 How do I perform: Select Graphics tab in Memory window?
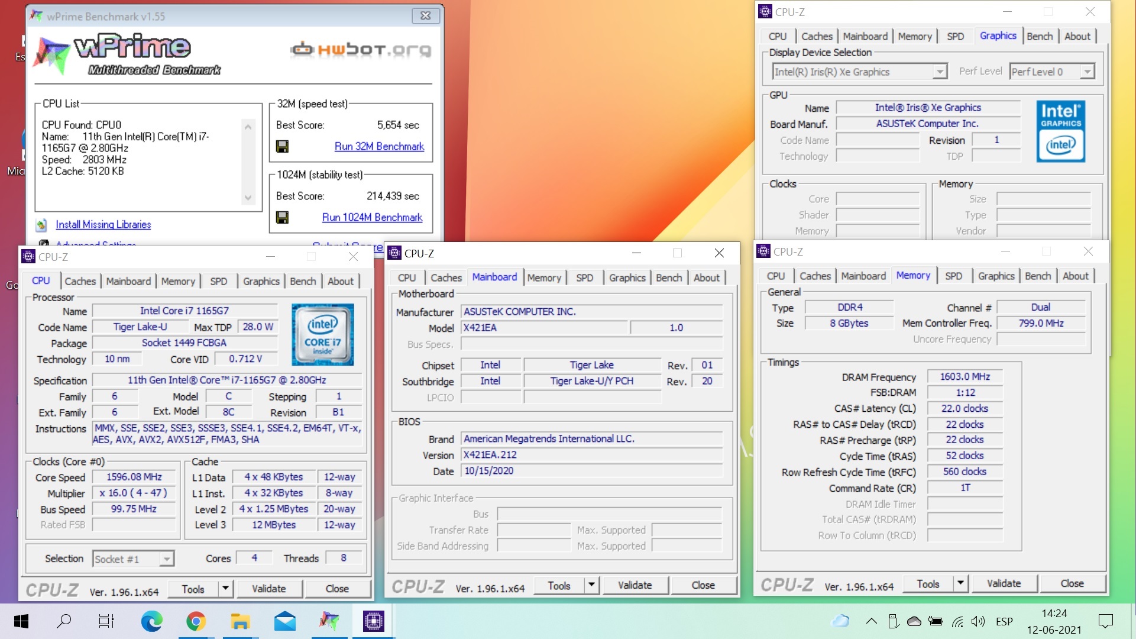(996, 276)
